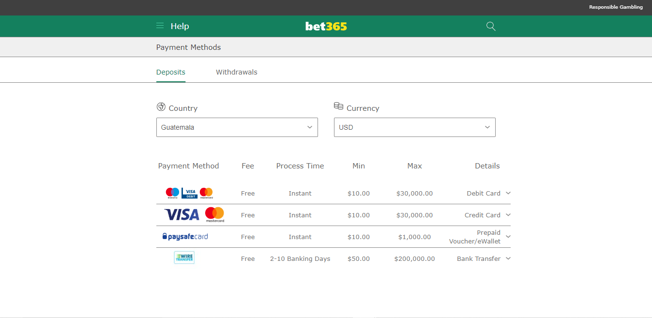Click the Visa Debit logo

(x=190, y=193)
